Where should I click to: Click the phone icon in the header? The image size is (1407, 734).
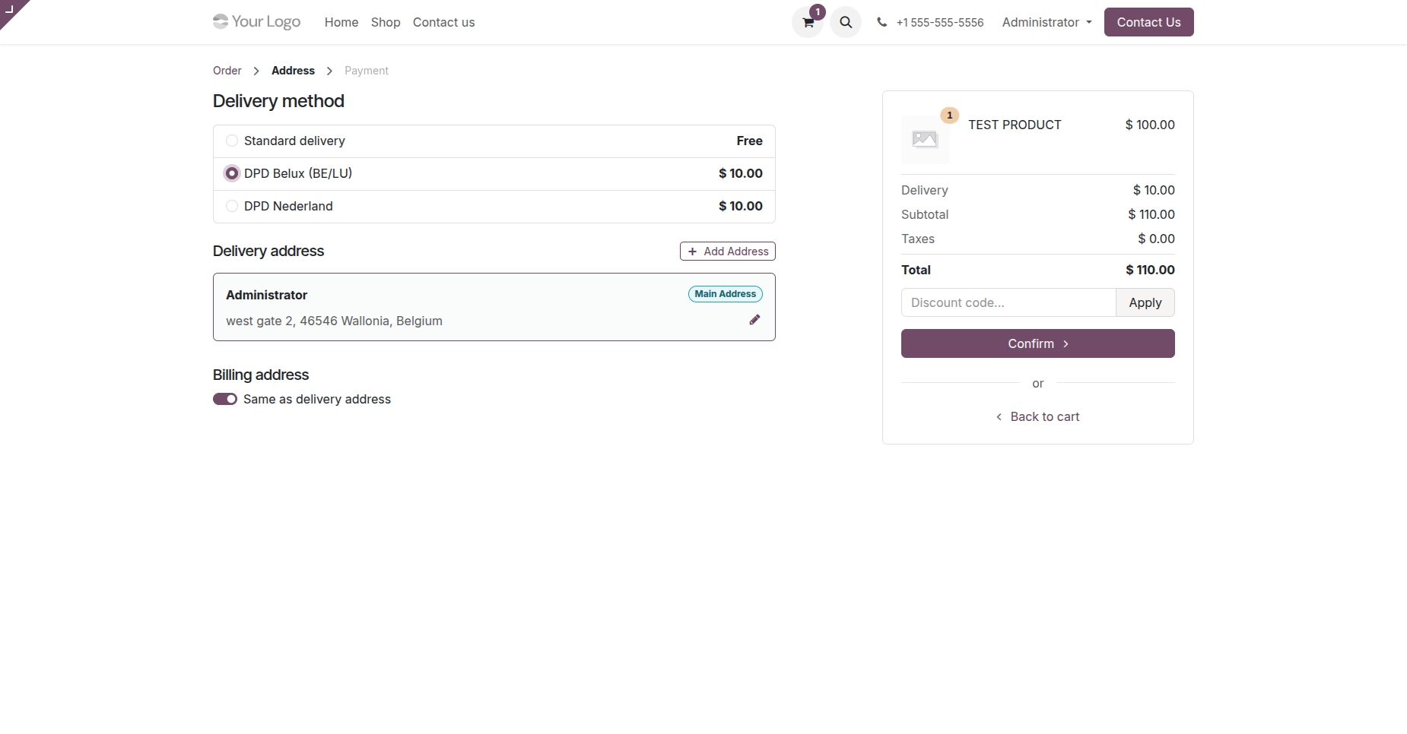tap(881, 22)
